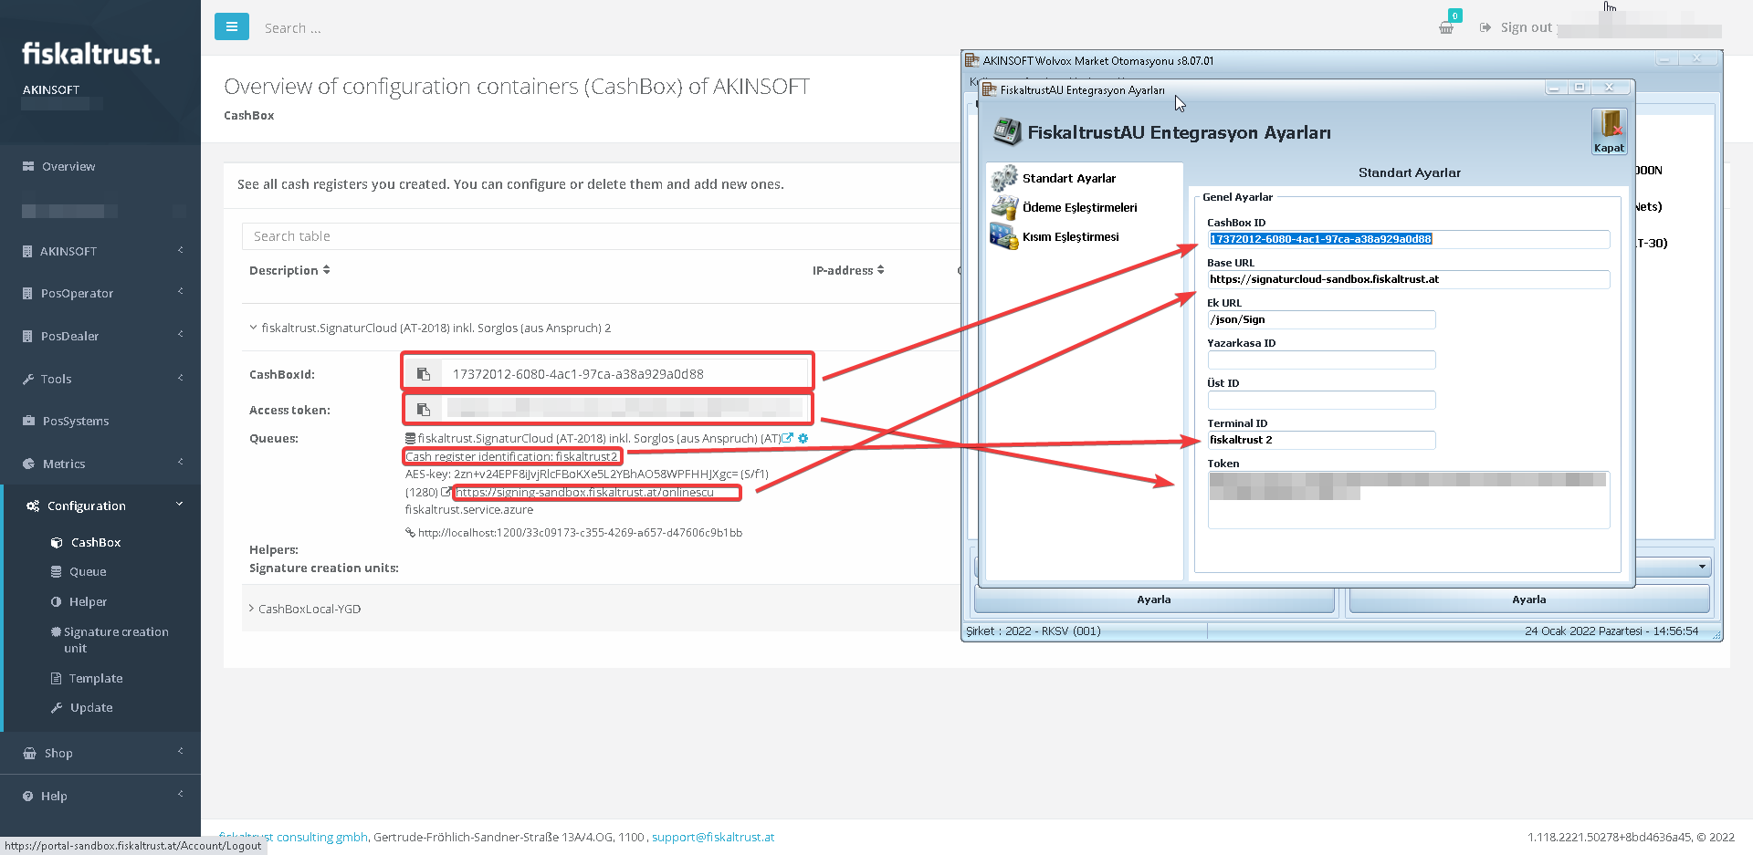Expand the Tools sidebar menu
1753x855 pixels.
[x=100, y=379]
